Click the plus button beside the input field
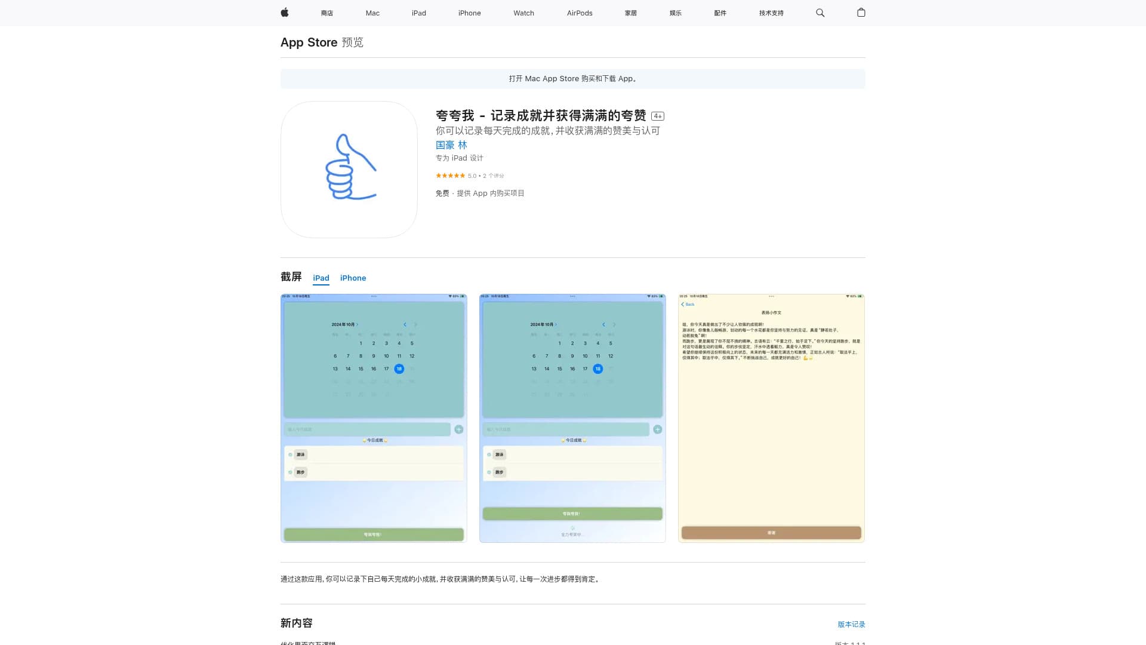 tap(459, 429)
